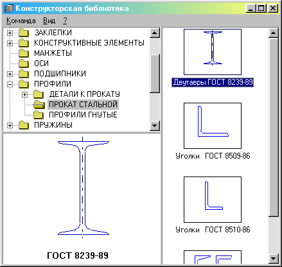282x267 pixels.
Task: Expand the ПРУЖИНЫ tree node
Action: click(10, 125)
